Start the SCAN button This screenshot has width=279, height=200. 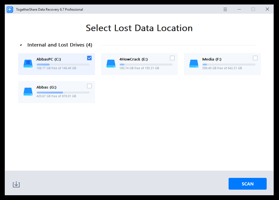(x=248, y=184)
